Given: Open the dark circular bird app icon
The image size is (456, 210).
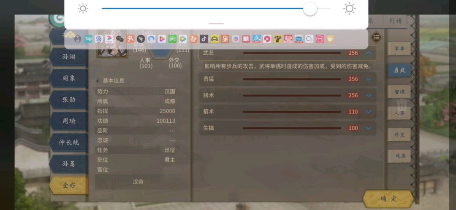Looking at the screenshot, I should click(x=141, y=39).
